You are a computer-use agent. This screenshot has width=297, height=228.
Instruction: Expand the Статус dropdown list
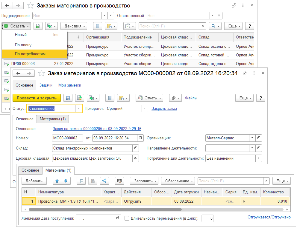78,109
